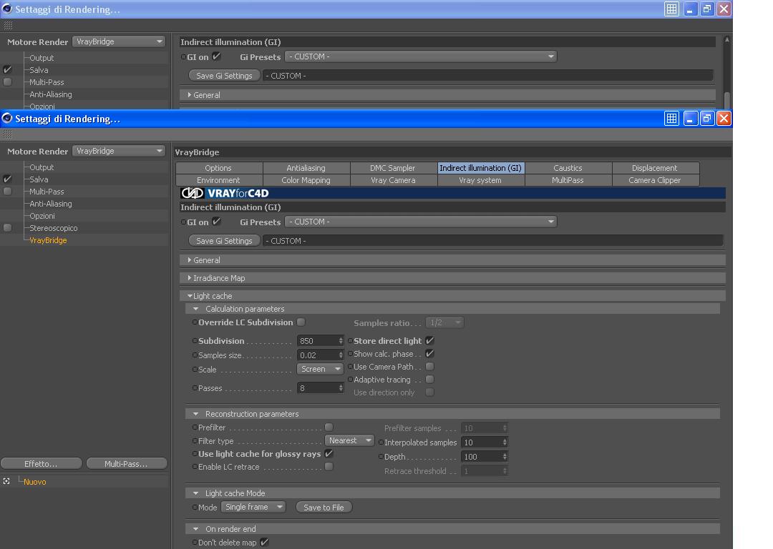
Task: Click Save Gi Settings in front window
Action: [x=224, y=241]
